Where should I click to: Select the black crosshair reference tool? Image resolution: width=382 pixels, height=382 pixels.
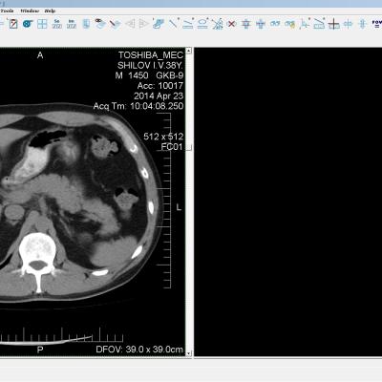[x=333, y=24]
